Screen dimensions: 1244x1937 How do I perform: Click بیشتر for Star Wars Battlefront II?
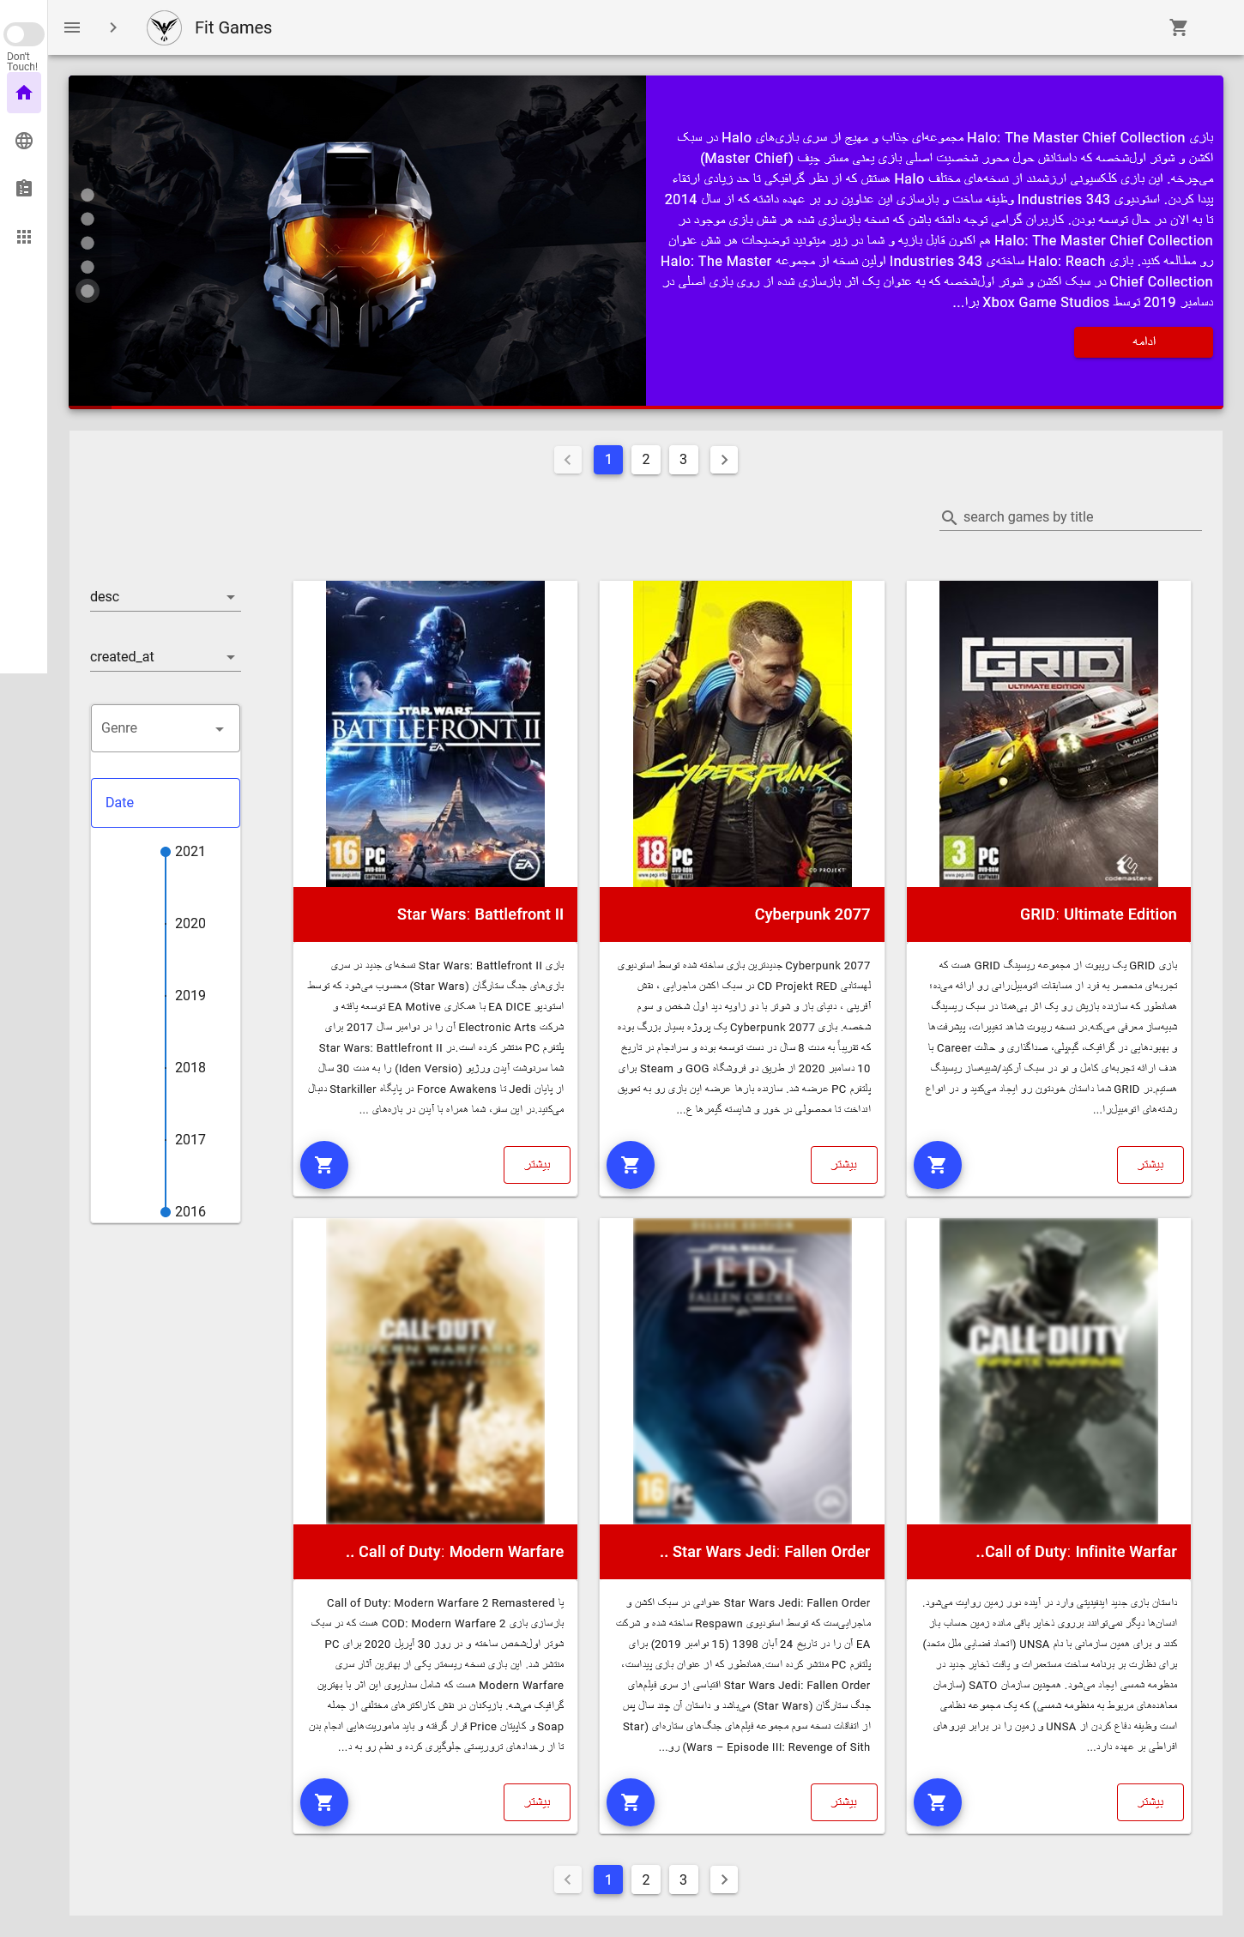click(x=537, y=1165)
